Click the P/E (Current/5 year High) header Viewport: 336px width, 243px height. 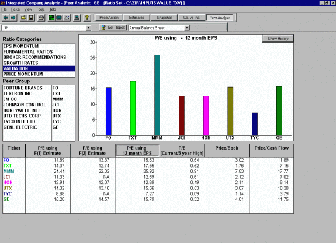pos(182,151)
